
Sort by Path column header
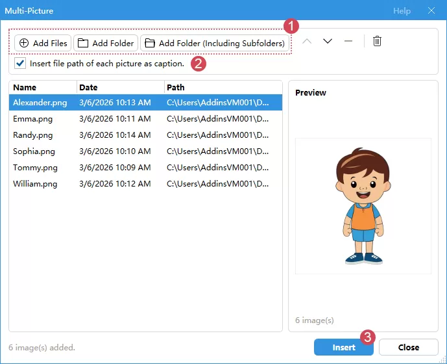click(x=223, y=88)
